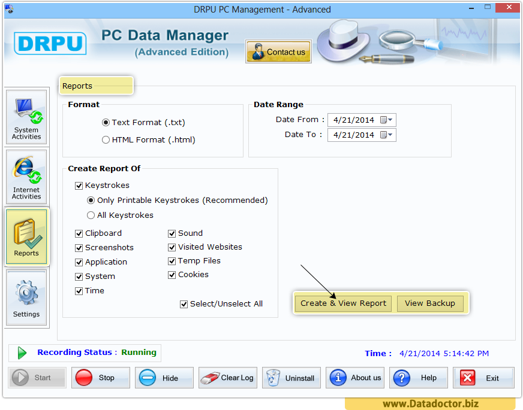This screenshot has width=523, height=410.
Task: Click Create & View Report button
Action: (343, 303)
